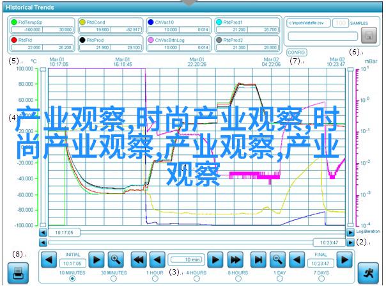Click the zoom in magnifier button
Screen dimensions: 386x286
pyautogui.click(x=116, y=260)
